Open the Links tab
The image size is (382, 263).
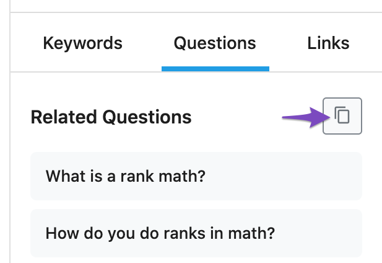click(328, 43)
